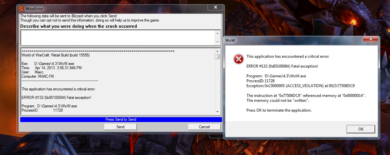Click 'ERROR #132' line in WowError log
The width and height of the screenshot is (390, 155).
click(57, 98)
